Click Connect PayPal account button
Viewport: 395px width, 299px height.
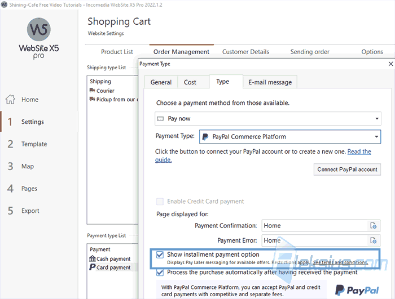coord(347,169)
